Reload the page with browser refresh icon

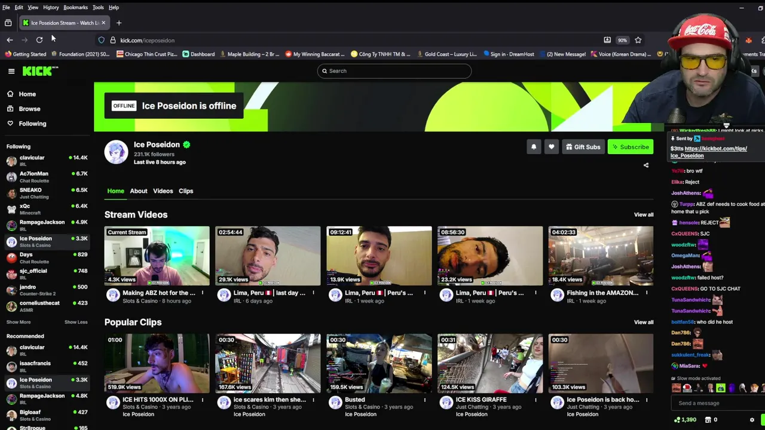tap(39, 40)
